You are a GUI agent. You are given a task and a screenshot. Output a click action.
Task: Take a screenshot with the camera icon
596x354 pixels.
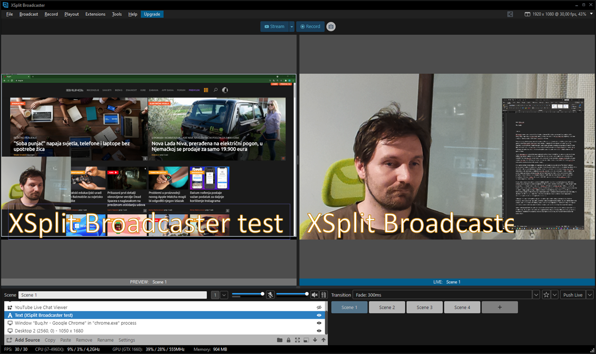pyautogui.click(x=331, y=26)
